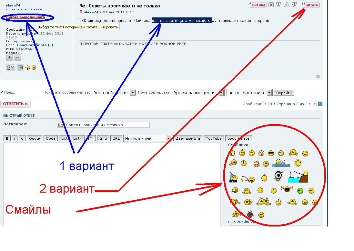354x251 pixels.
Task: Click the minus karma icon
Action: coord(18,58)
